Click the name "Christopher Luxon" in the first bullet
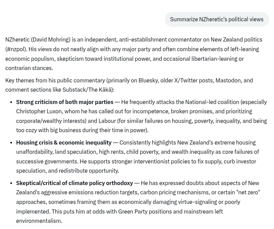Screen dimensions: 274x229 [x=39, y=111]
